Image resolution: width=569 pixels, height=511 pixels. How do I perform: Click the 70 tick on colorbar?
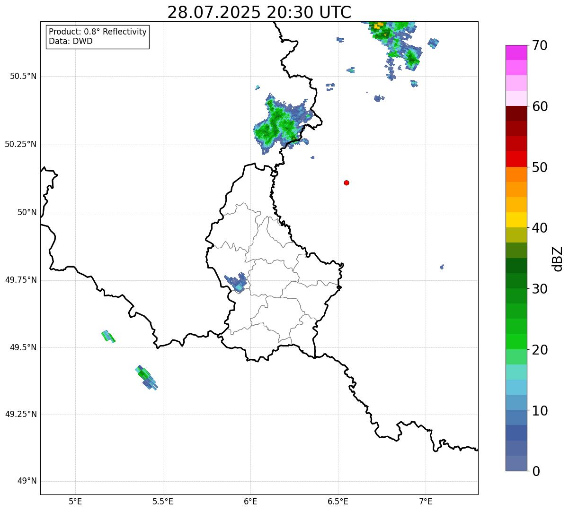point(540,46)
